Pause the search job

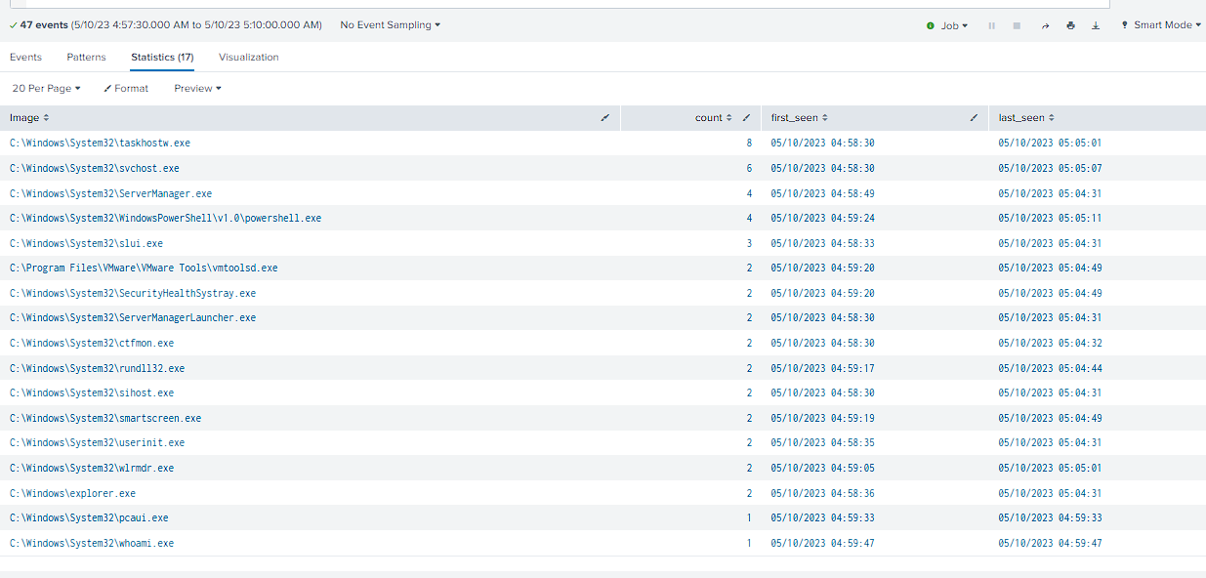[x=992, y=25]
